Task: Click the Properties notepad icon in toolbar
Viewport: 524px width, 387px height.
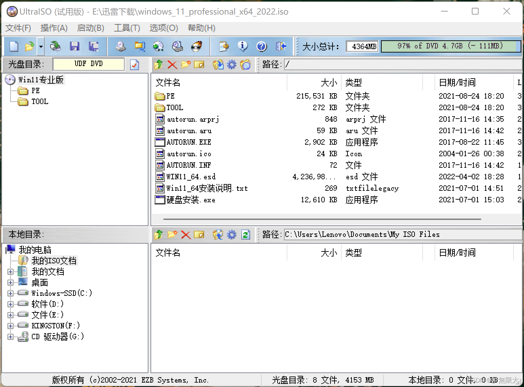Action: click(x=224, y=46)
